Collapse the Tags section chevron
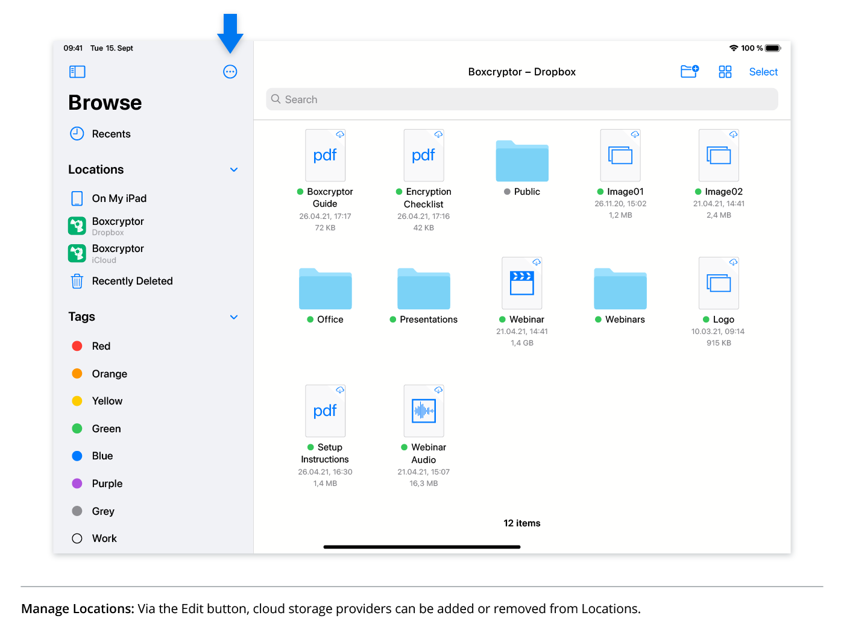The width and height of the screenshot is (844, 633). (x=234, y=317)
